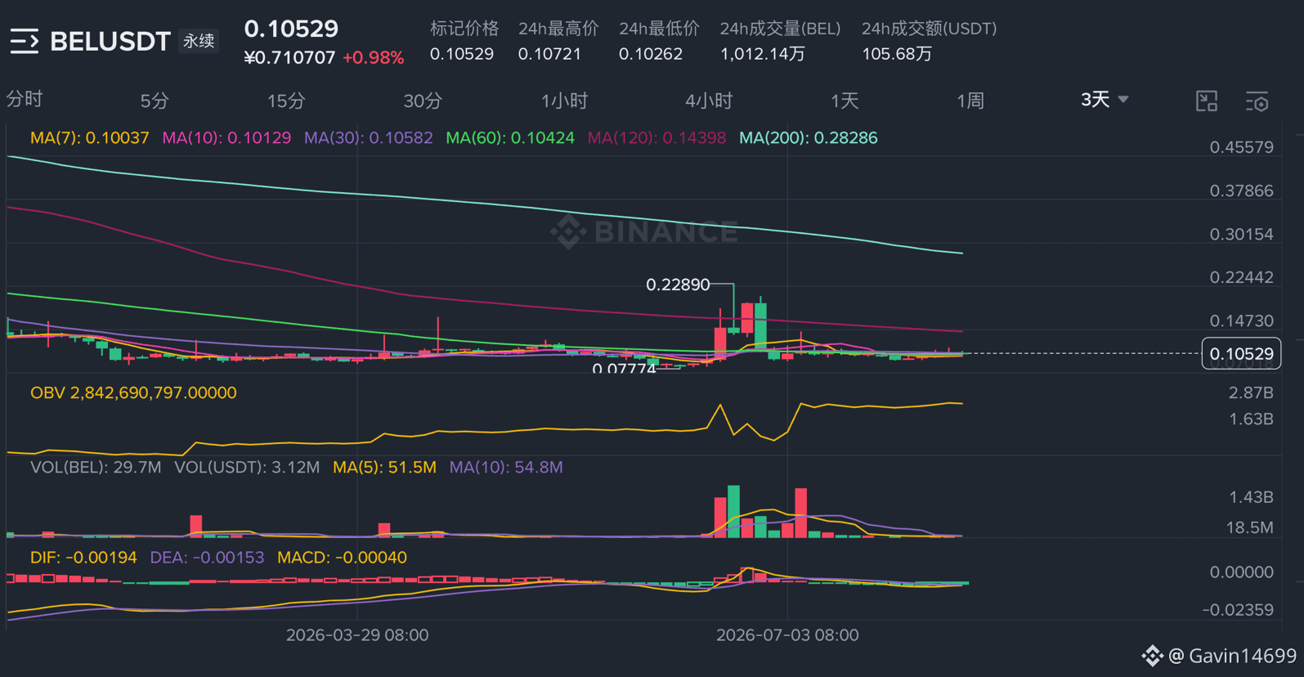Click the BELUSDT trading pair name
Screen dimensions: 1304x677
(x=110, y=41)
